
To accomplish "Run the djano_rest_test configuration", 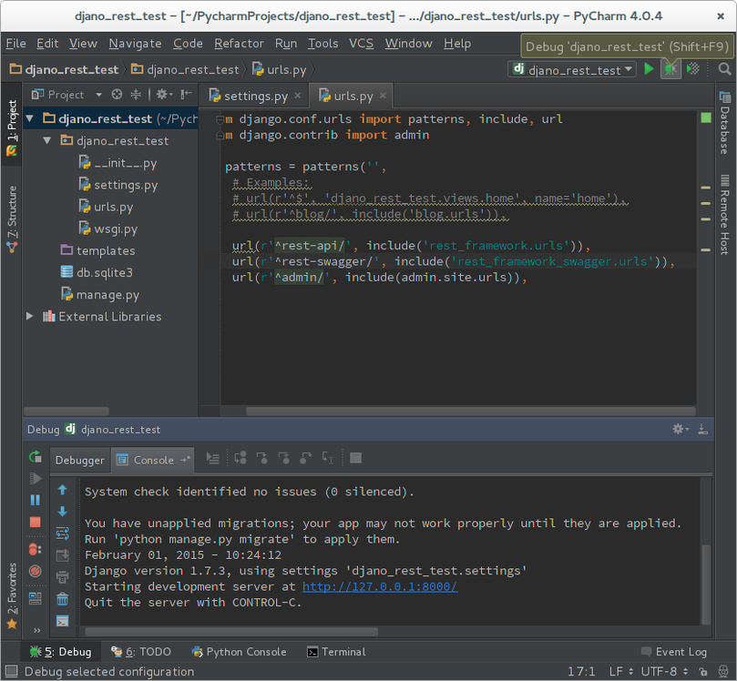I will (x=649, y=69).
